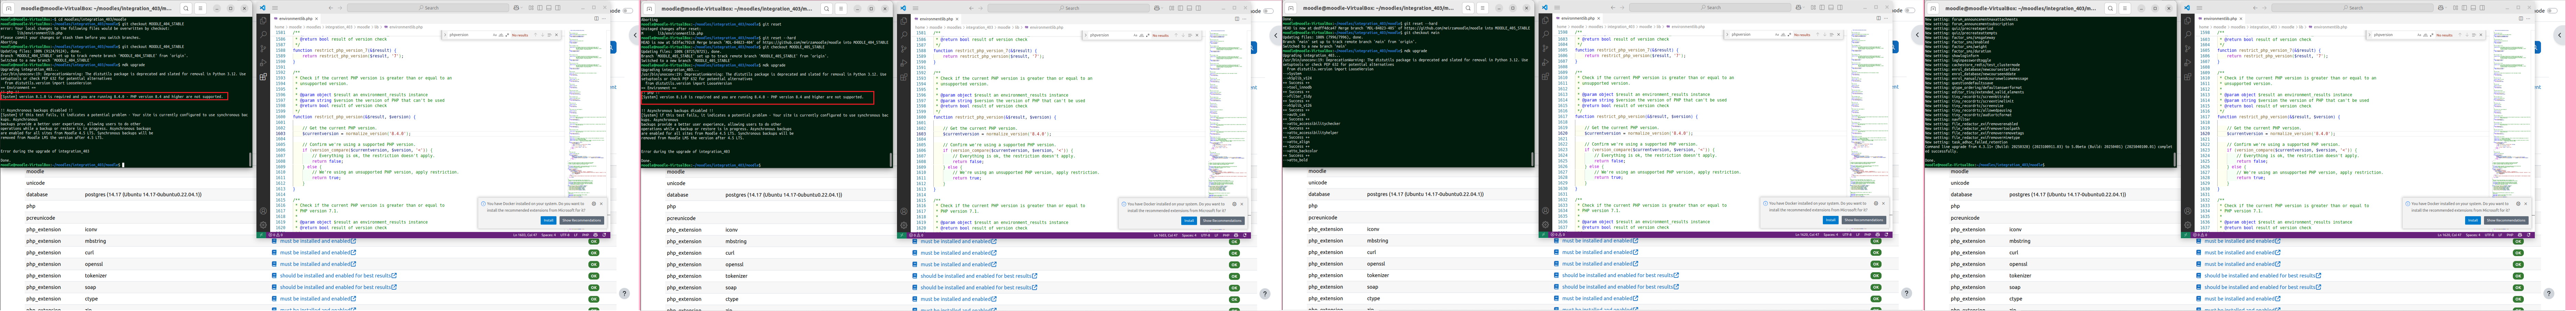Click search icon in first panel's terminal header
This screenshot has height=311, width=2576.
[x=186, y=8]
